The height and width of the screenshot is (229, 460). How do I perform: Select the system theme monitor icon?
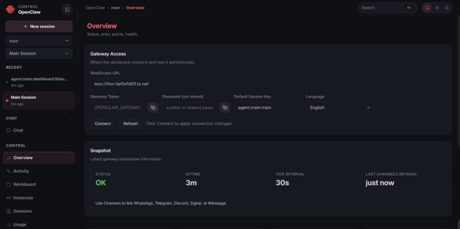click(x=427, y=8)
